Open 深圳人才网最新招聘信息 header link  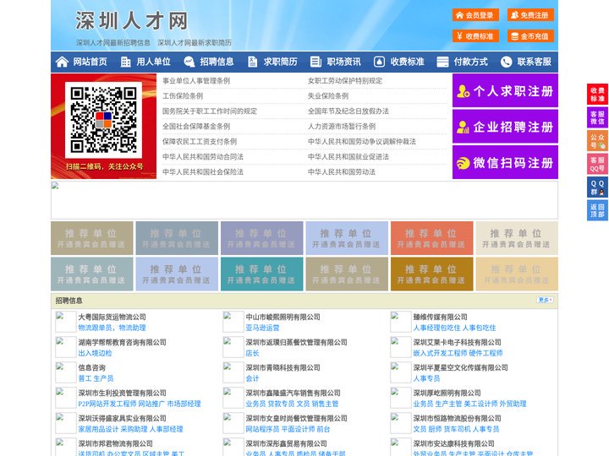pyautogui.click(x=113, y=43)
